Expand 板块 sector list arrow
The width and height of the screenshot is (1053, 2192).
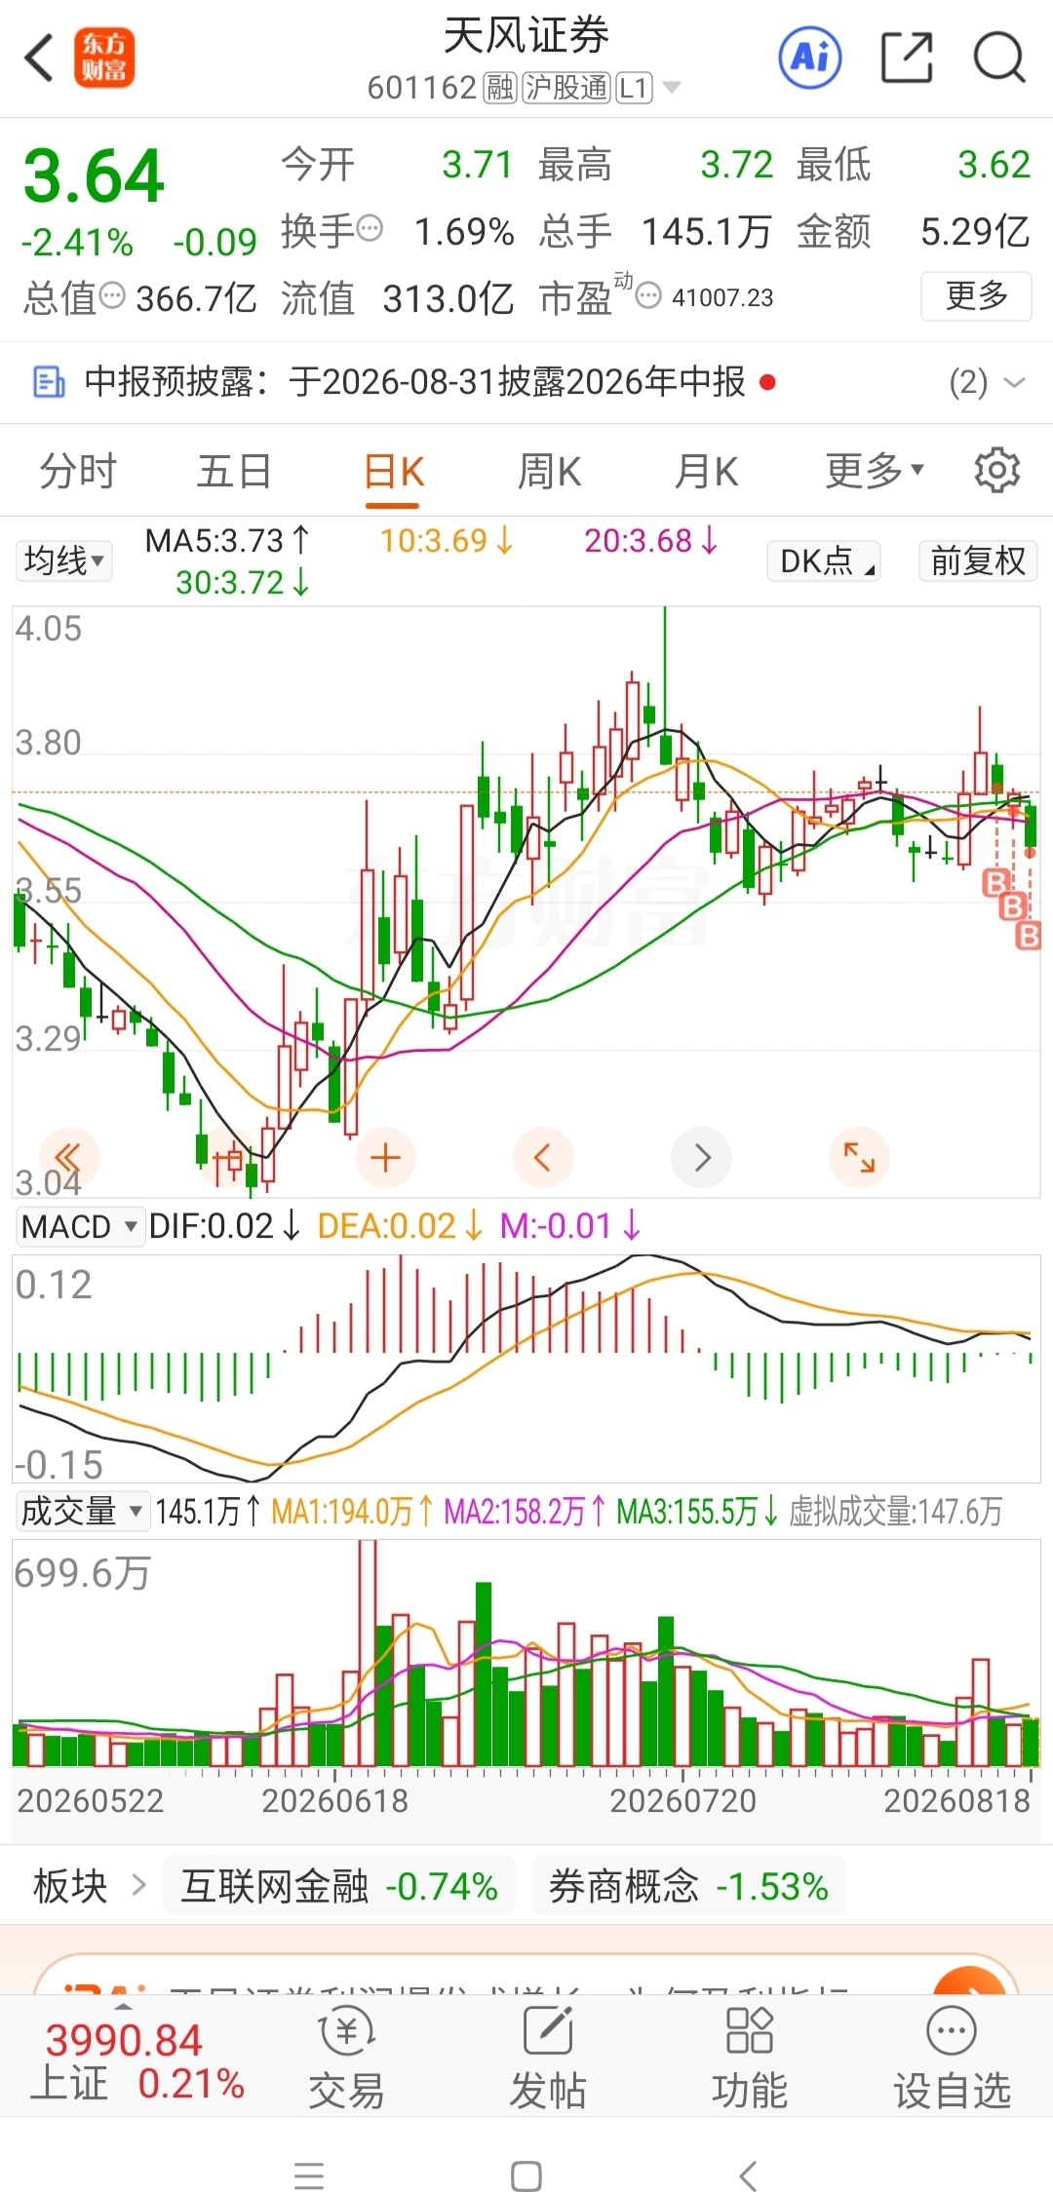138,1885
